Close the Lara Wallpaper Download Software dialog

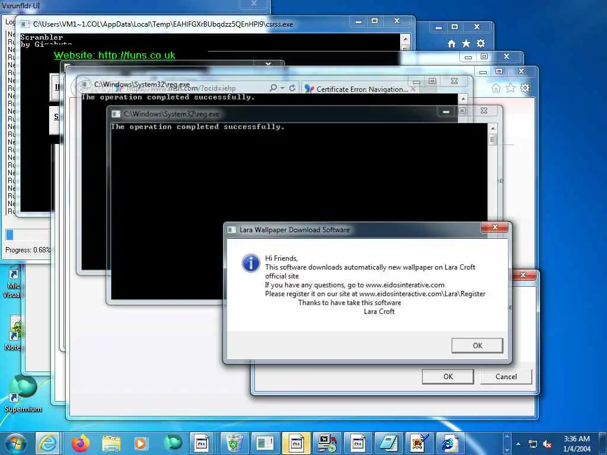click(494, 227)
